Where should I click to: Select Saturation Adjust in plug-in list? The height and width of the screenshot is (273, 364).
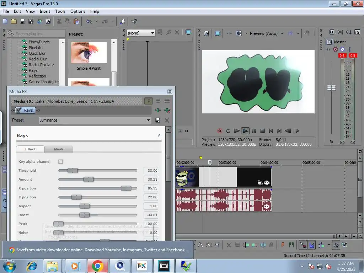(x=44, y=82)
